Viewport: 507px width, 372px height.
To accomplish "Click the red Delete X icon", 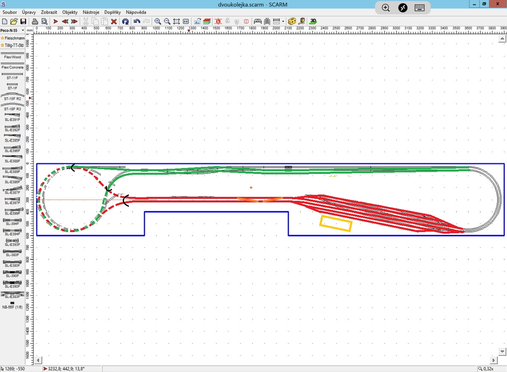I will coord(114,21).
